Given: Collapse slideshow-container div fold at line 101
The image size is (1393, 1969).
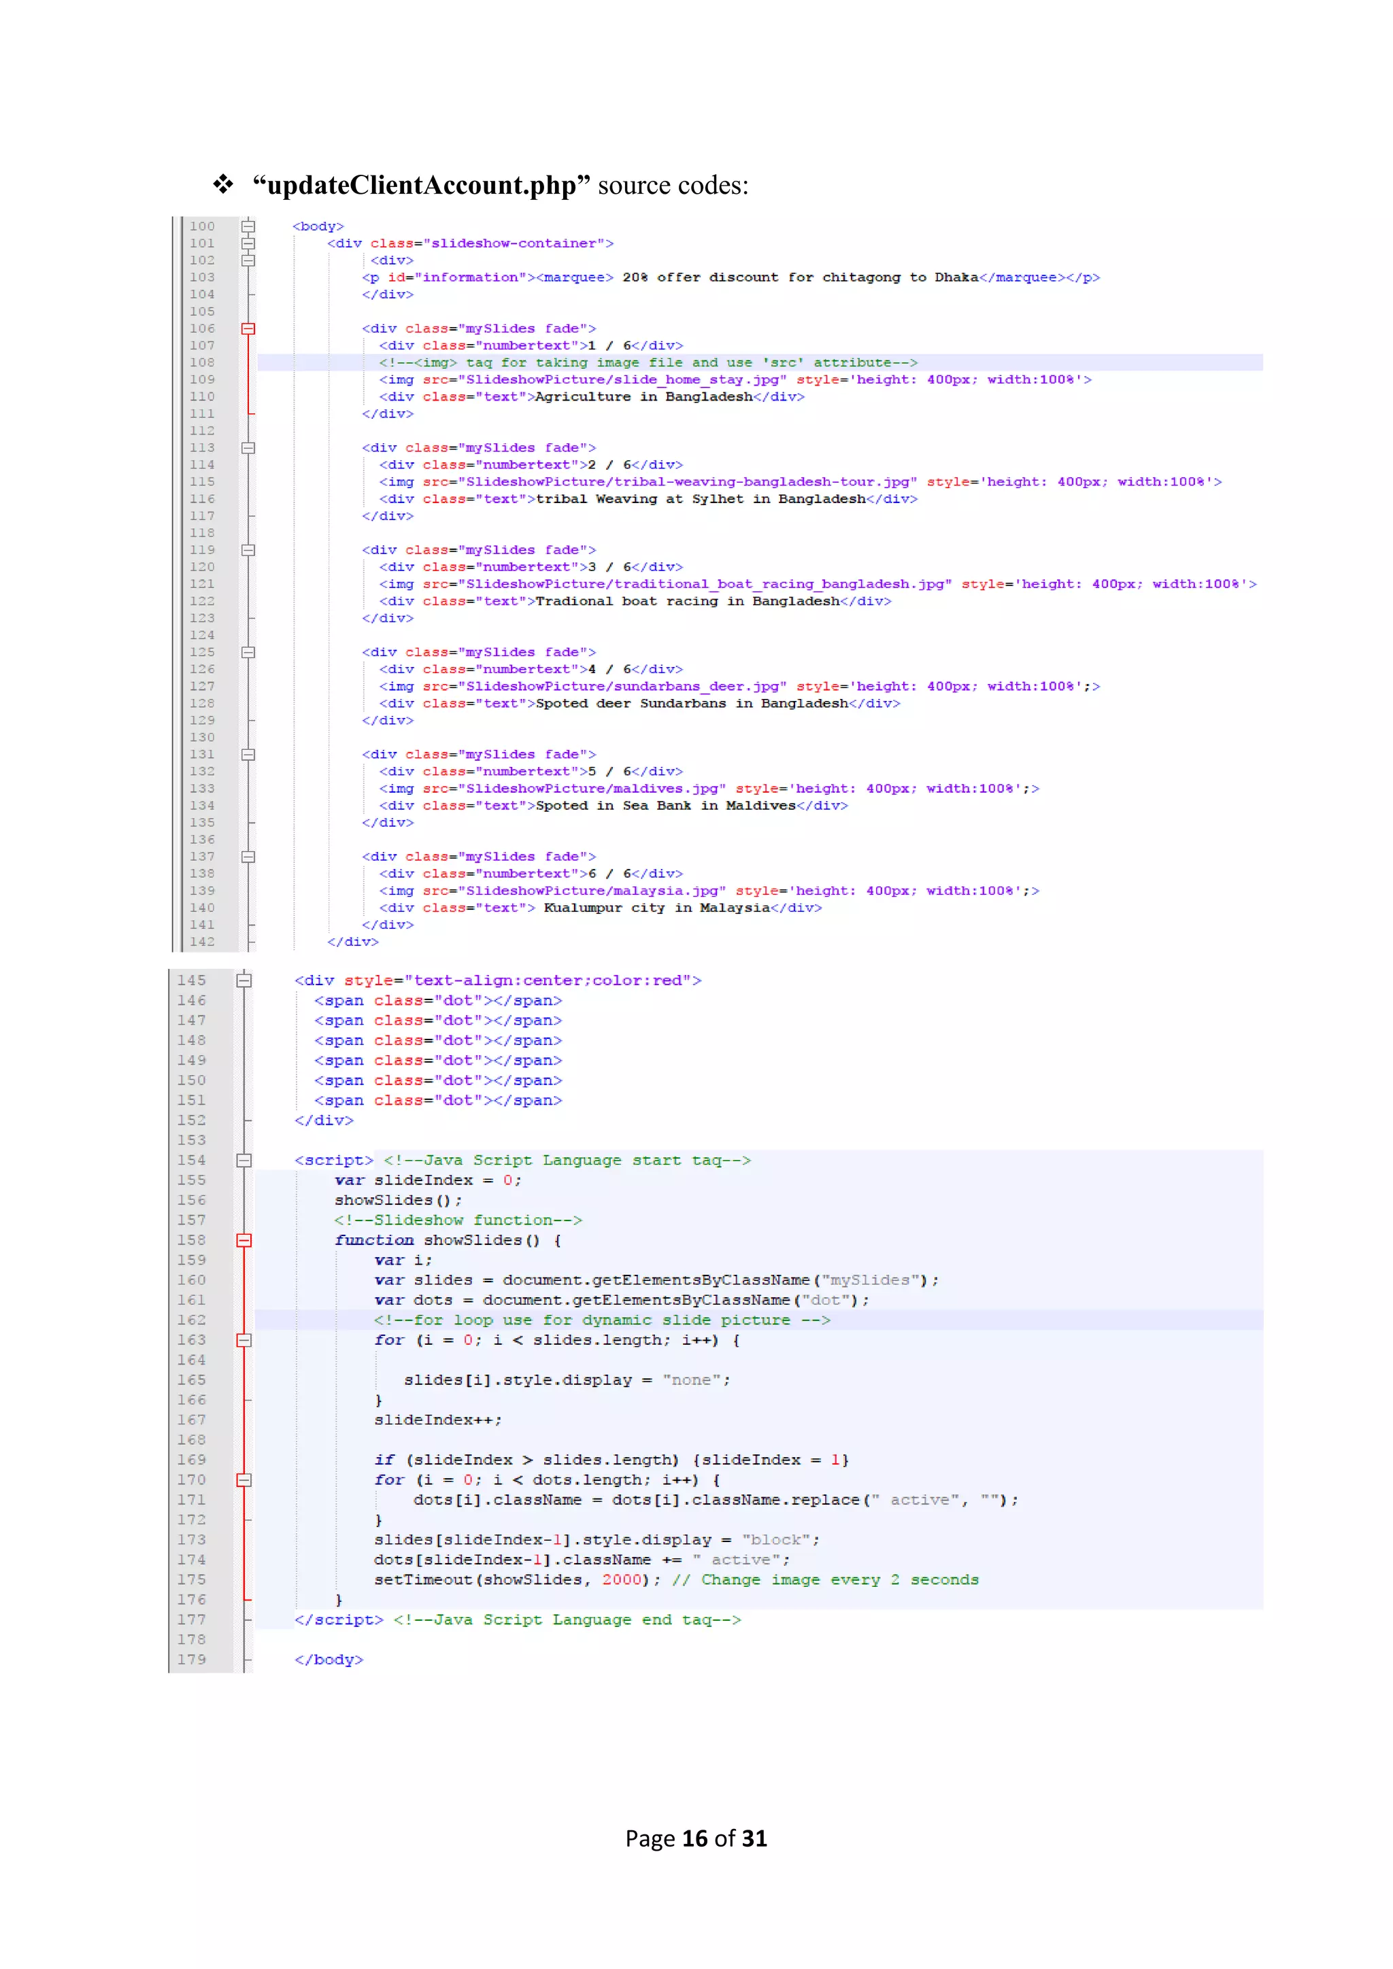Looking at the screenshot, I should click(x=248, y=243).
